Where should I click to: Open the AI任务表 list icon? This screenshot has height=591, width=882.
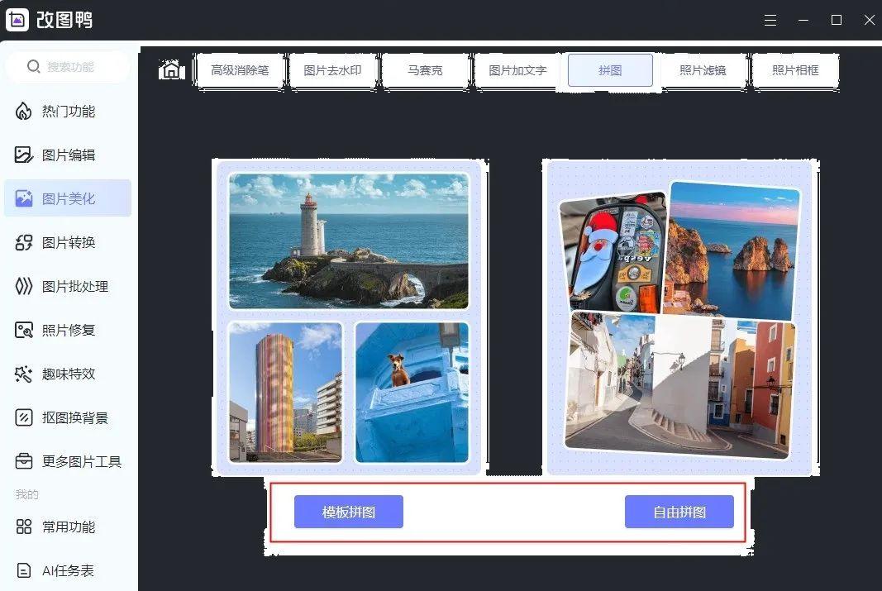coord(24,571)
